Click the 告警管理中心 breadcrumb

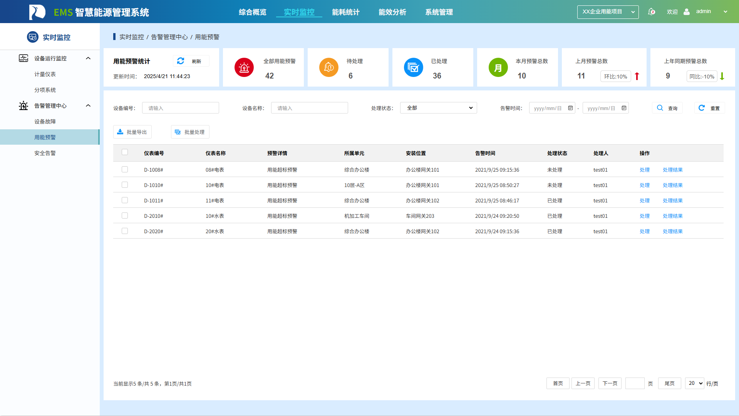click(x=169, y=37)
